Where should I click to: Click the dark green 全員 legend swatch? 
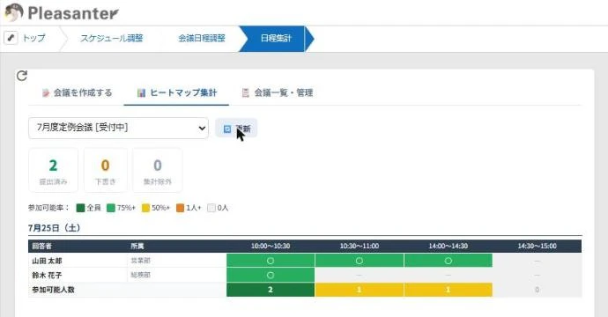tap(81, 208)
